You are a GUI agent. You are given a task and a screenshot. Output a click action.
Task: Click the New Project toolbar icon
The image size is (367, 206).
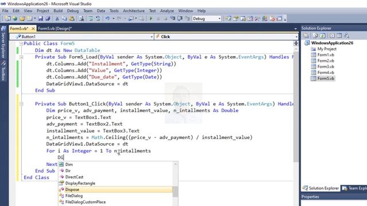(7, 18)
